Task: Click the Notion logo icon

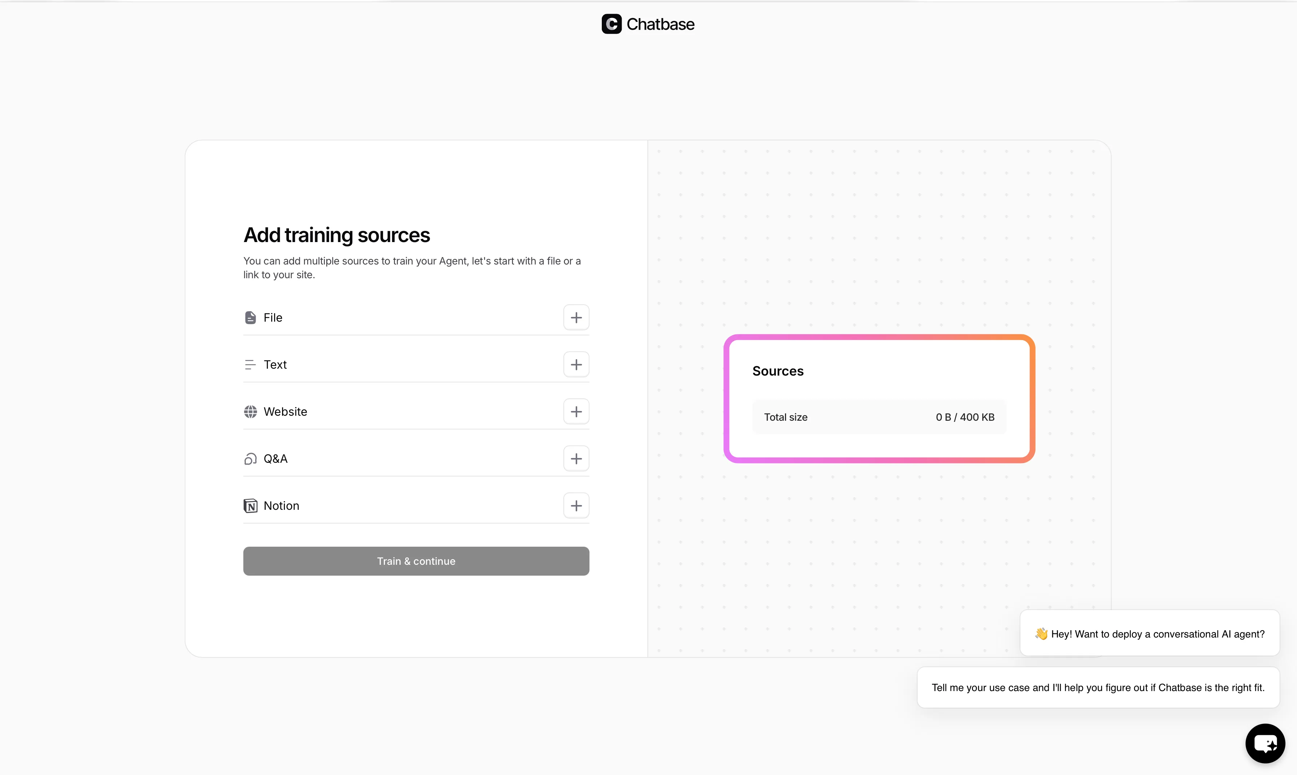Action: [x=250, y=505]
